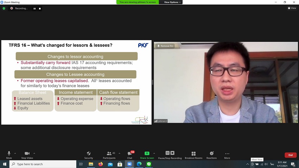Expand the Participants options caret
Image resolution: width=299 pixels, height=168 pixels.
pos(119,153)
